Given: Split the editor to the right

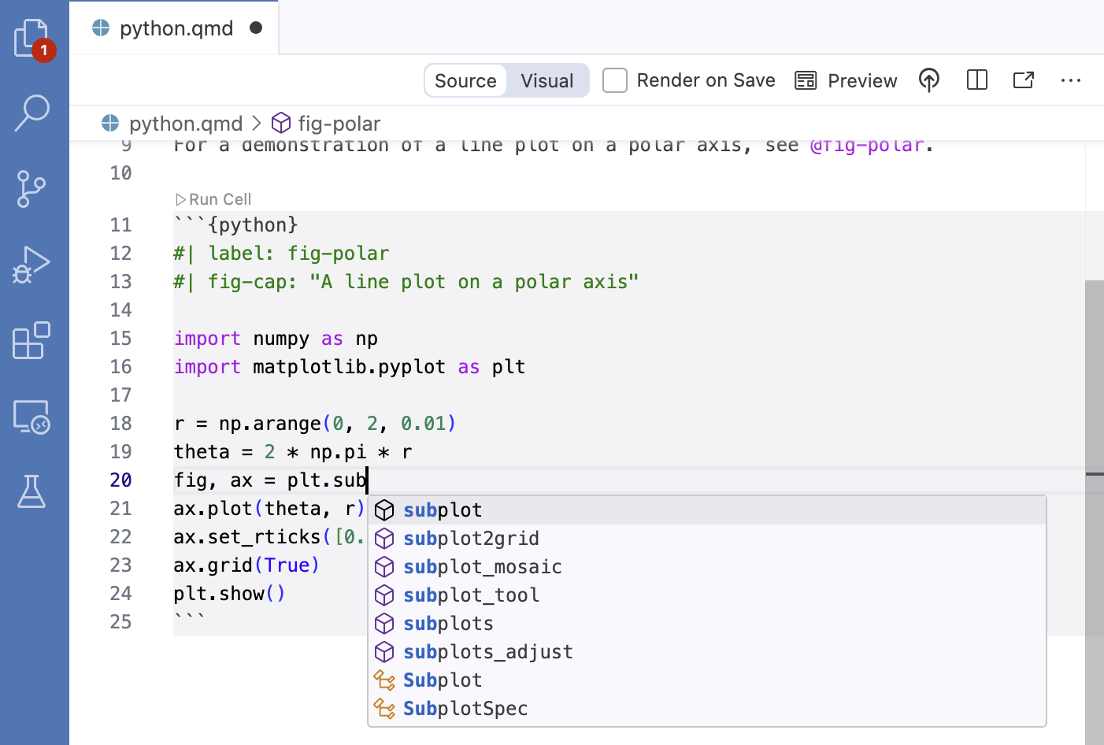Looking at the screenshot, I should coord(977,80).
